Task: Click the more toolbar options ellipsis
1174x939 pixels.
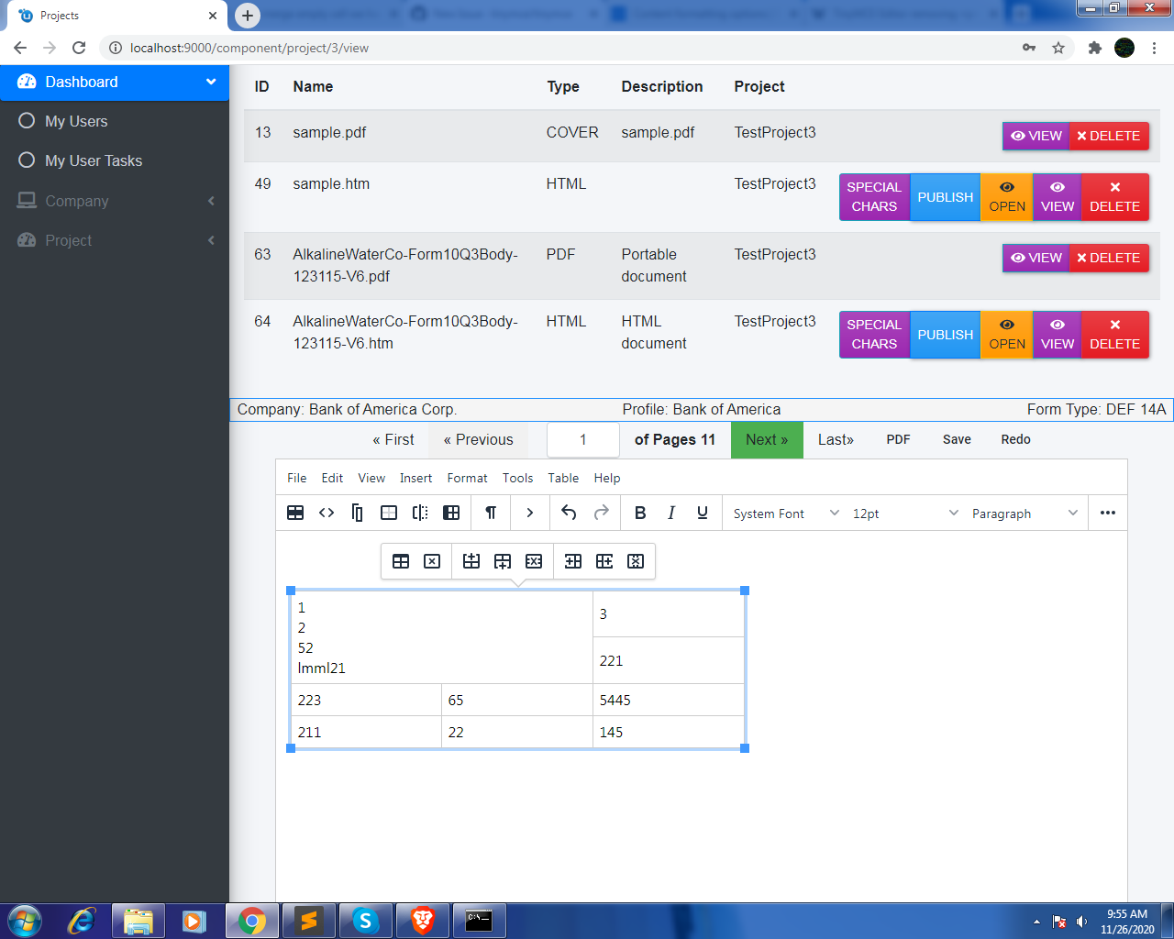Action: pos(1107,513)
